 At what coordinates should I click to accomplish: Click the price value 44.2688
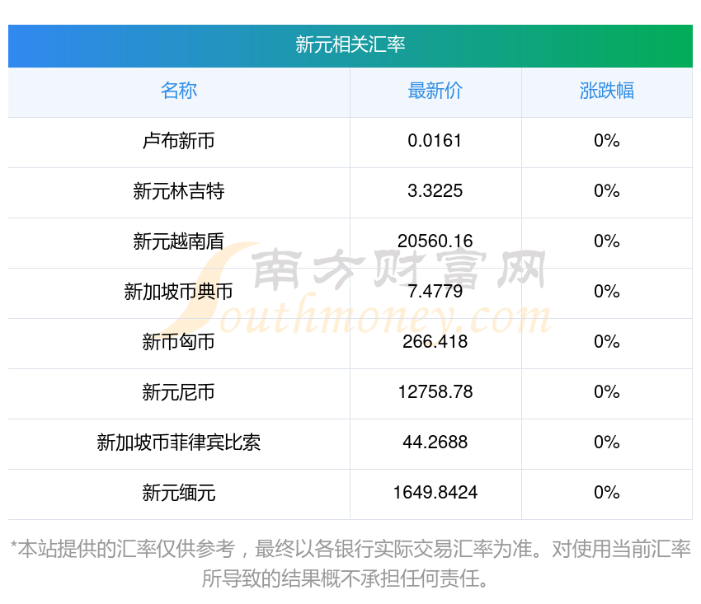click(435, 442)
